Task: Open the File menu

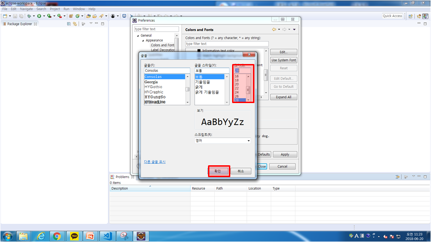Action: coord(5,9)
